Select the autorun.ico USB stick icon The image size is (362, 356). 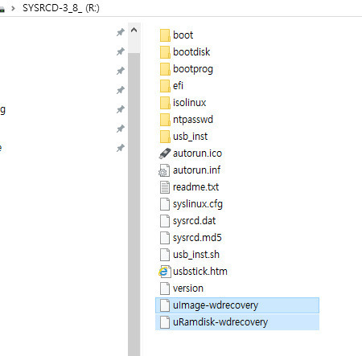(165, 153)
